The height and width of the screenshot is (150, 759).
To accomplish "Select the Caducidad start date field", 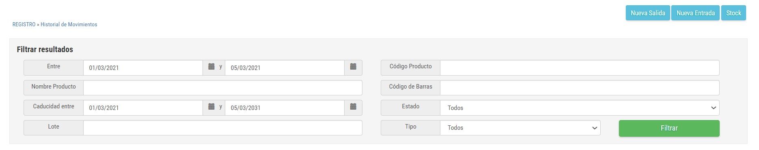I will (x=143, y=108).
